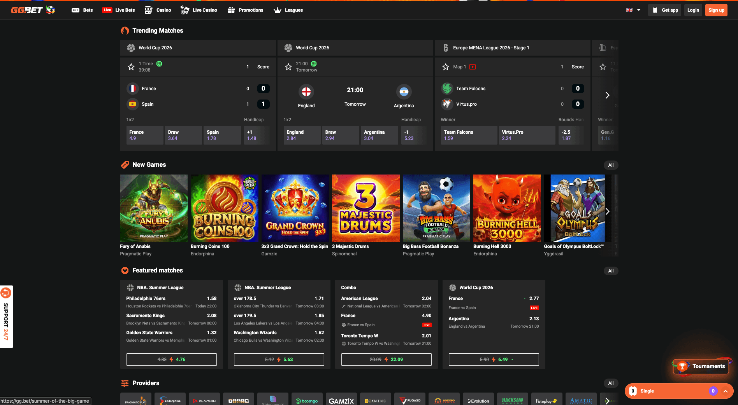Show All new games

pos(611,165)
